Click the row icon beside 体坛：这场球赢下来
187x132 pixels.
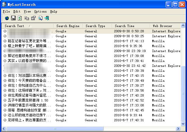(5, 90)
